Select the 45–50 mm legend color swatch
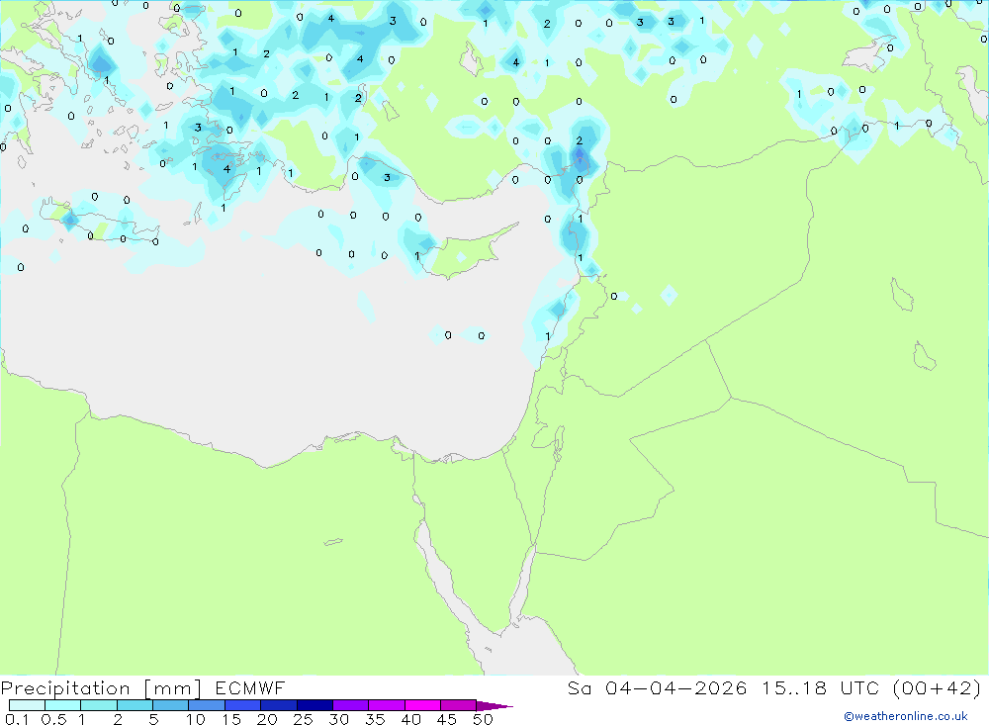 [458, 705]
